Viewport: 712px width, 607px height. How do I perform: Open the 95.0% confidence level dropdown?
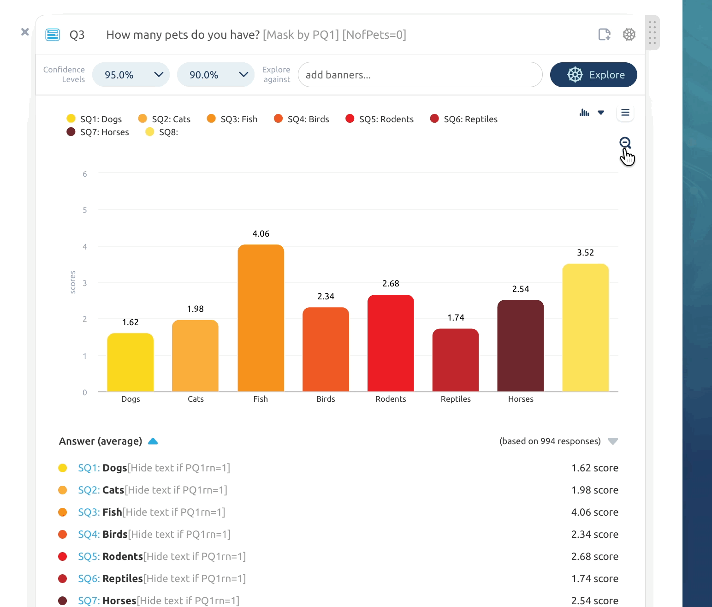pos(131,75)
